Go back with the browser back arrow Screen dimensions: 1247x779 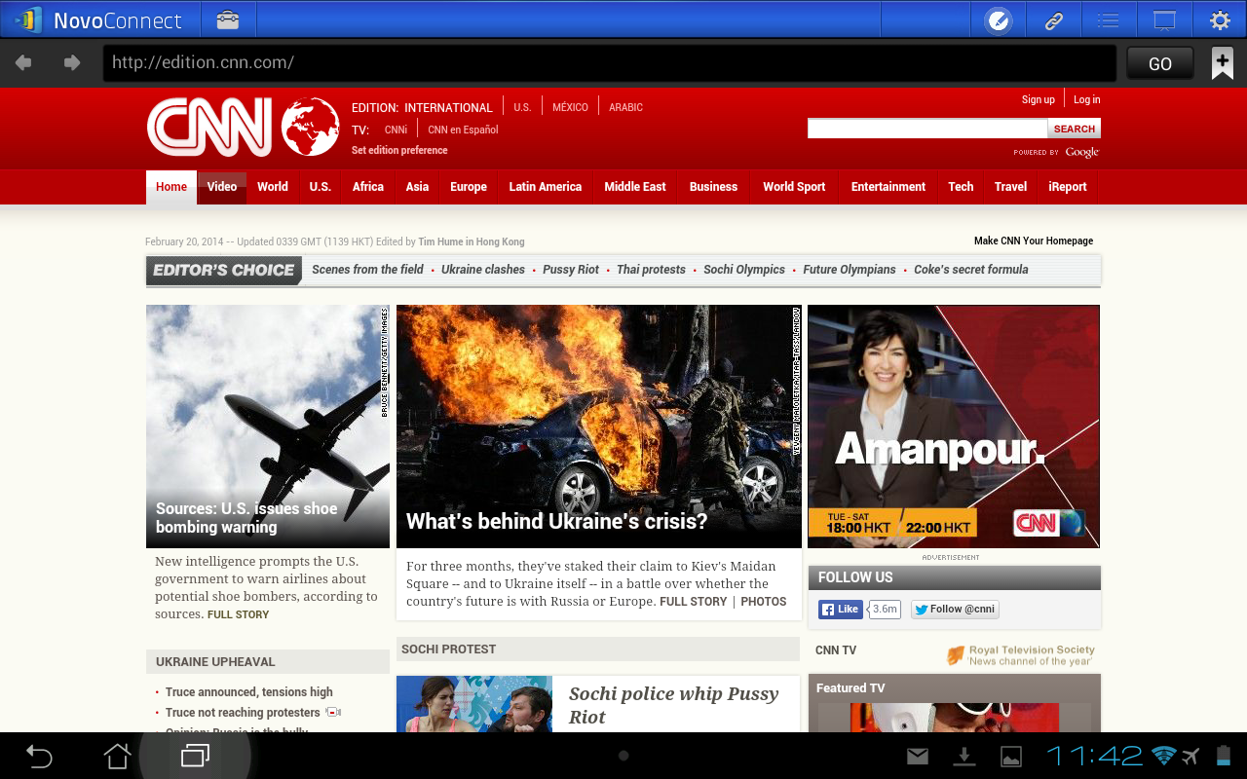(x=23, y=63)
